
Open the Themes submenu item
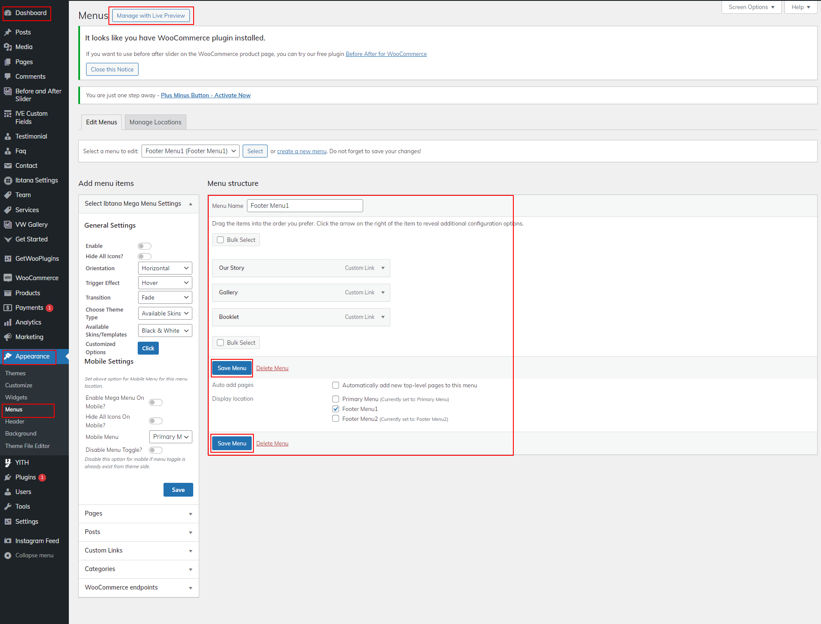(x=15, y=373)
